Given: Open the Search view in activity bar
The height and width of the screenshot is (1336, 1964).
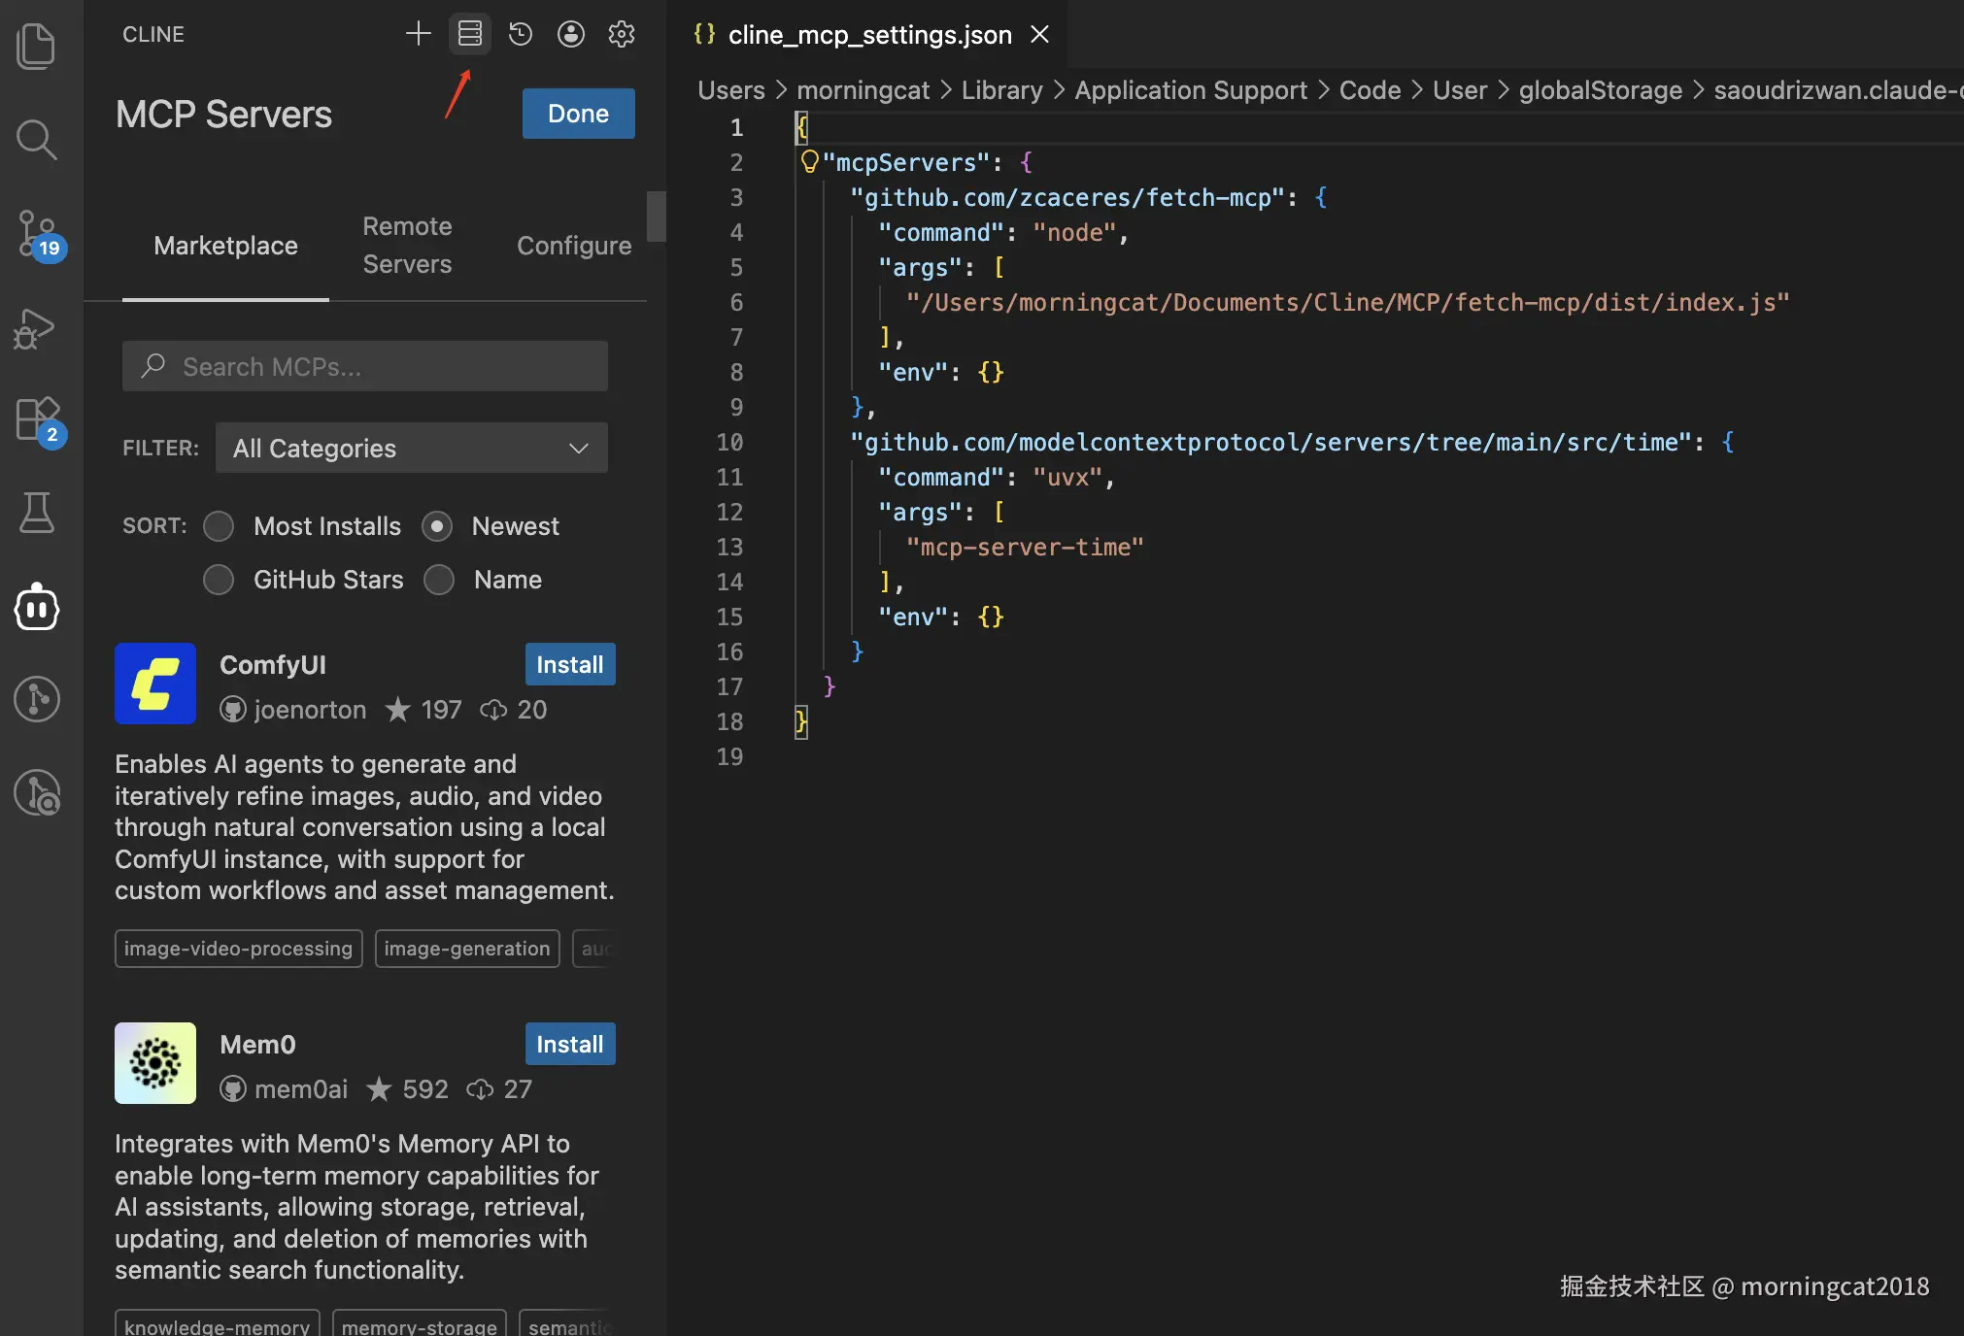Looking at the screenshot, I should pyautogui.click(x=37, y=140).
